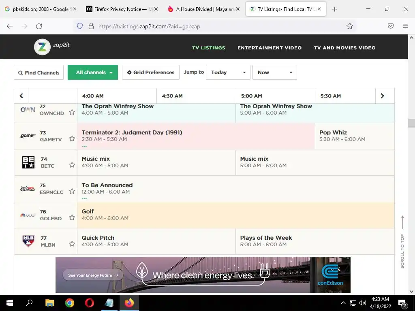The image size is (415, 311).
Task: Select TV AND MOVIES VIDEO nav item
Action: coord(344,48)
